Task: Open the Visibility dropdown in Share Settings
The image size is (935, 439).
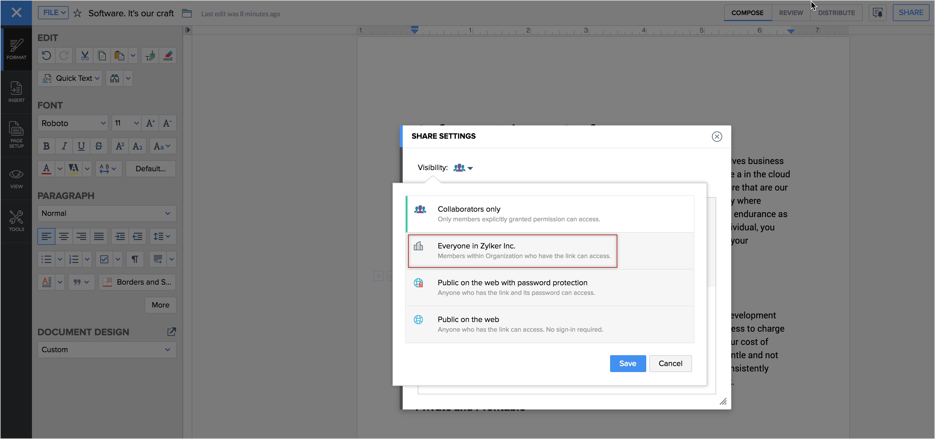Action: point(463,168)
